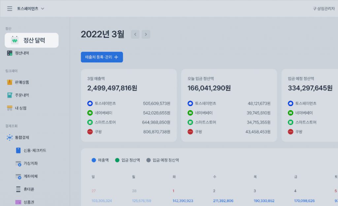Go to previous month arrow
This screenshot has width=338, height=206.
(x=135, y=34)
